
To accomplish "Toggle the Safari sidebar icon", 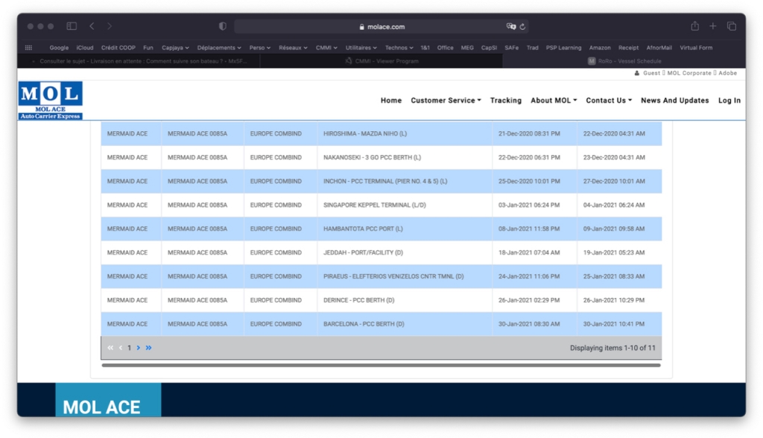I will 72,26.
